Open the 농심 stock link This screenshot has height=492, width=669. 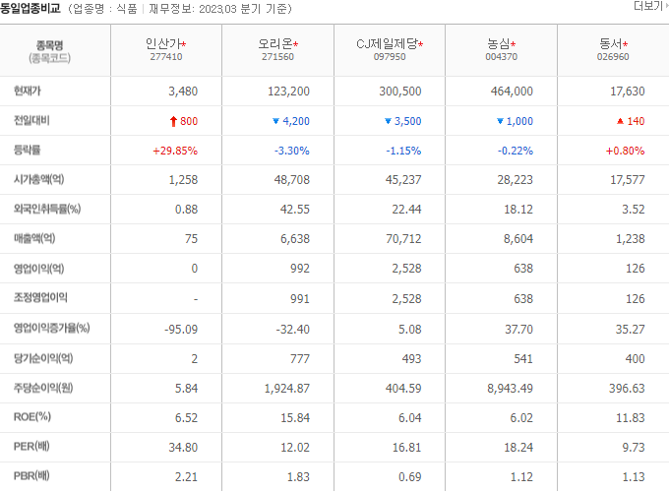(499, 43)
